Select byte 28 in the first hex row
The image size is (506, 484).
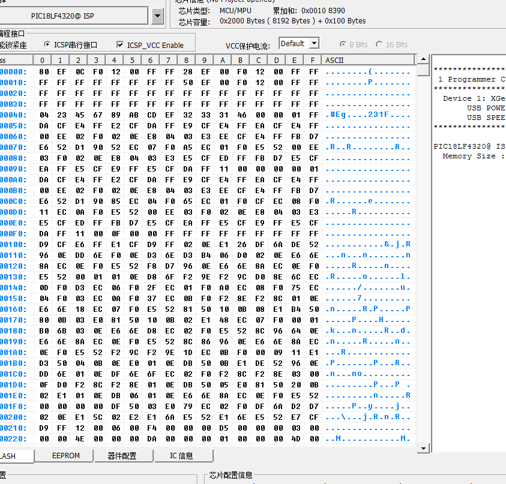point(188,71)
